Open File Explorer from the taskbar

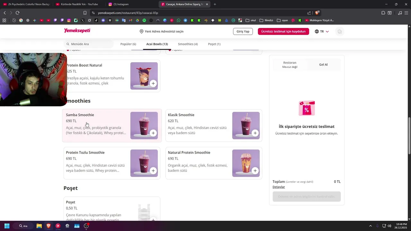(x=39, y=226)
